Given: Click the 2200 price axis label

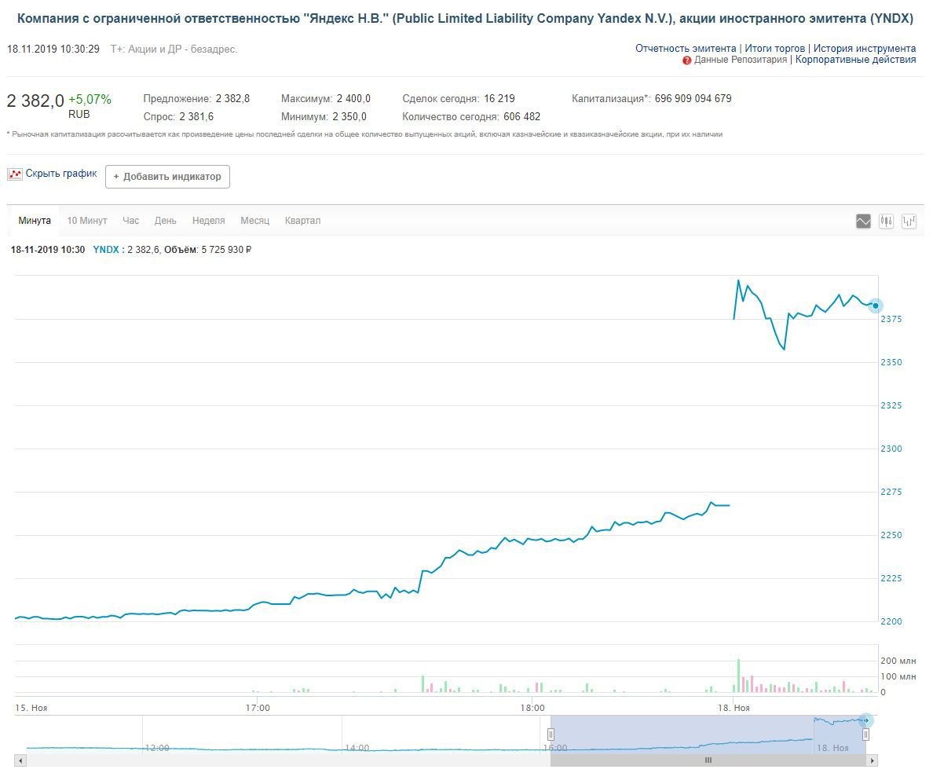Looking at the screenshot, I should [x=891, y=621].
